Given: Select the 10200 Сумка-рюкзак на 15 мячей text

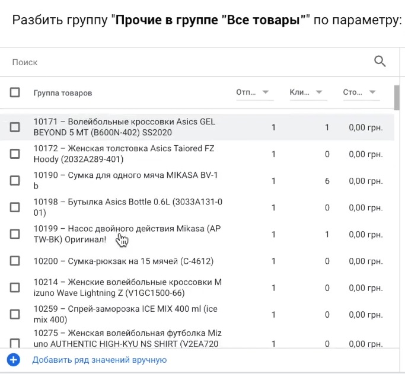Looking at the screenshot, I should [123, 261].
